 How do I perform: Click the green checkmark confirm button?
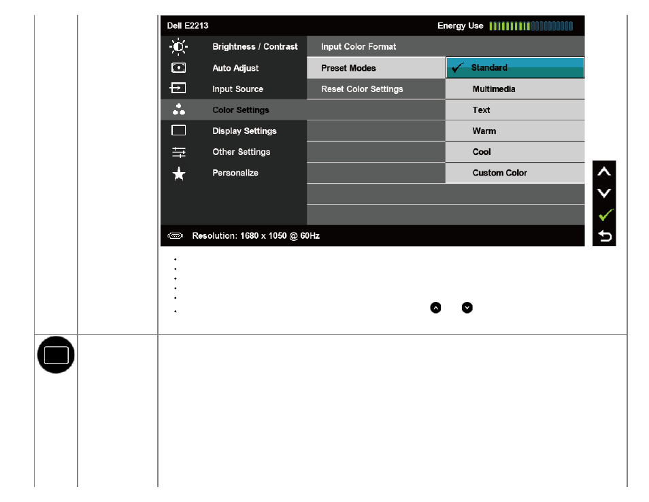coord(605,214)
